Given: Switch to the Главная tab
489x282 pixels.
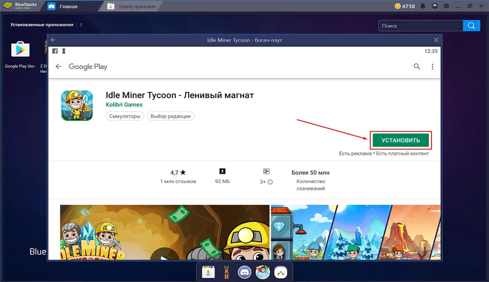Looking at the screenshot, I should (69, 6).
